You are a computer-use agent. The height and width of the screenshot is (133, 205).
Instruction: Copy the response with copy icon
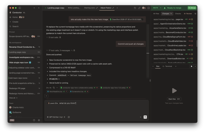[54, 88]
